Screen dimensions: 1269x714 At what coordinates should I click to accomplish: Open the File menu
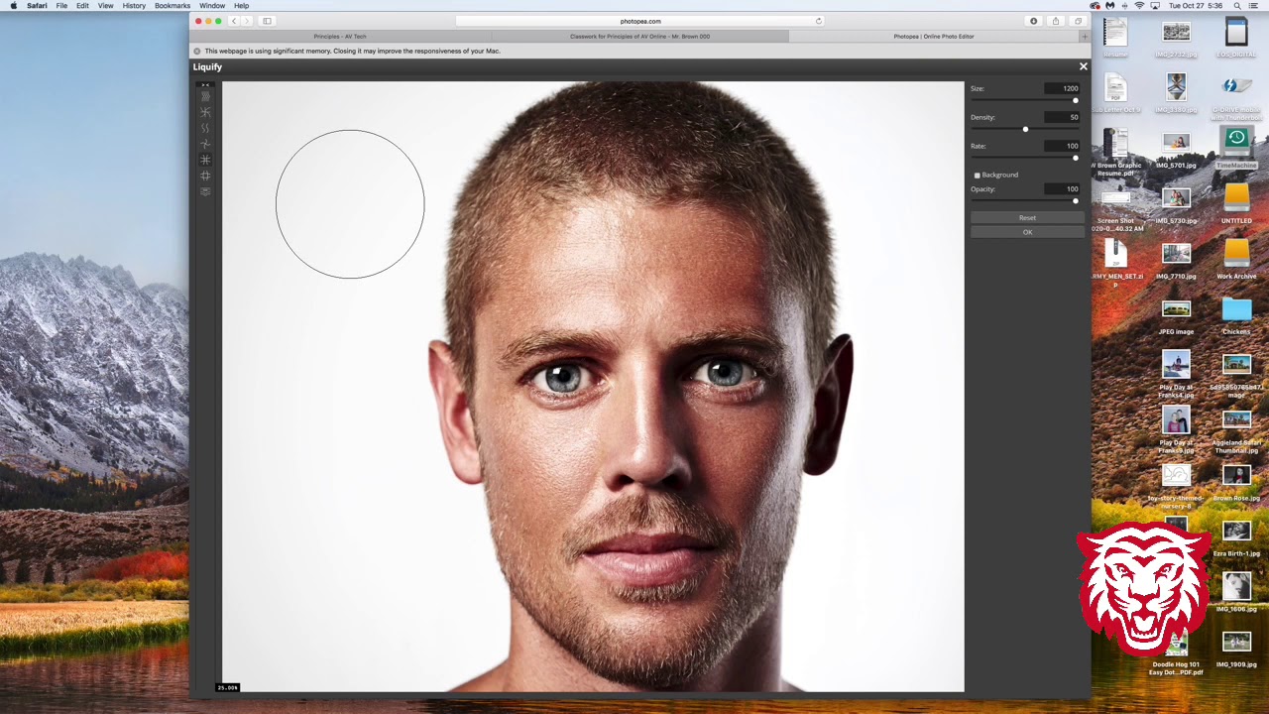(x=61, y=6)
